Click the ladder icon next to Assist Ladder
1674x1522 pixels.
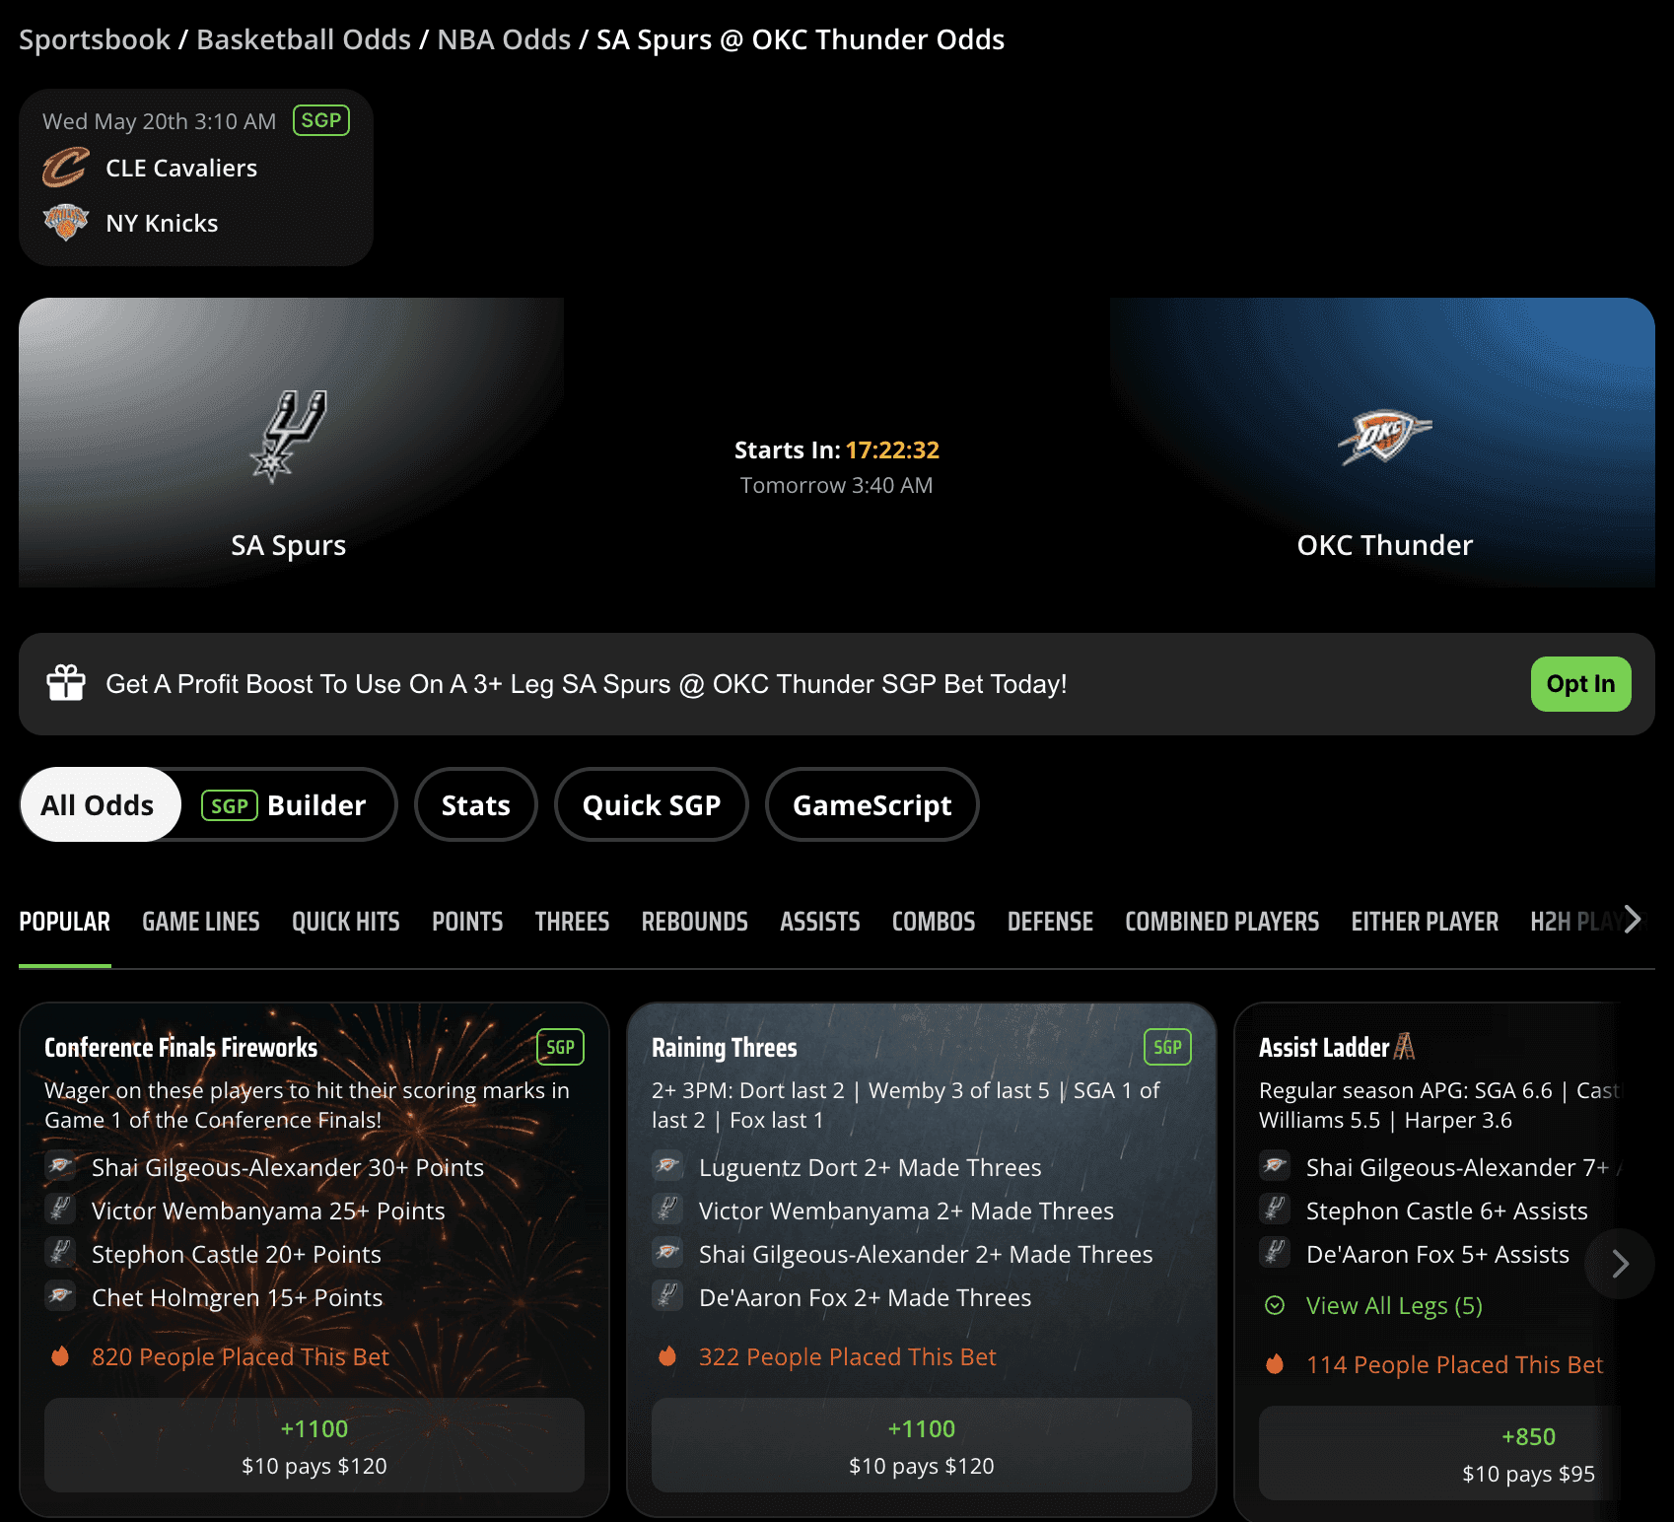click(x=1405, y=1047)
